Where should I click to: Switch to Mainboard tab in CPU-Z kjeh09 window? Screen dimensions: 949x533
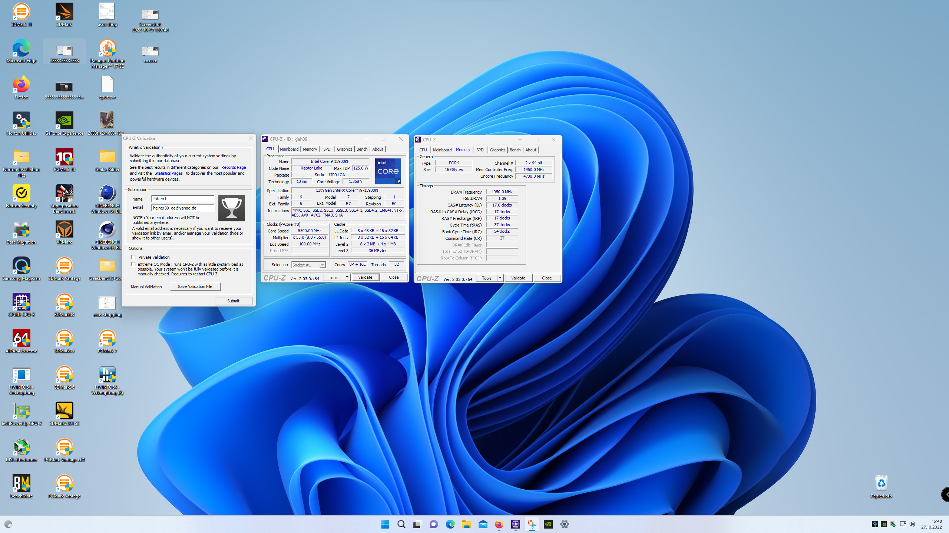click(x=289, y=149)
